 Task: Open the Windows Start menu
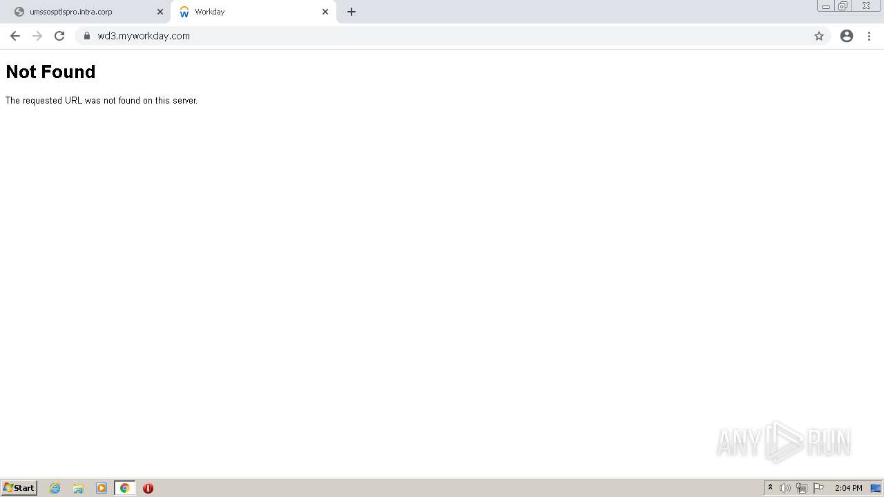pyautogui.click(x=19, y=488)
